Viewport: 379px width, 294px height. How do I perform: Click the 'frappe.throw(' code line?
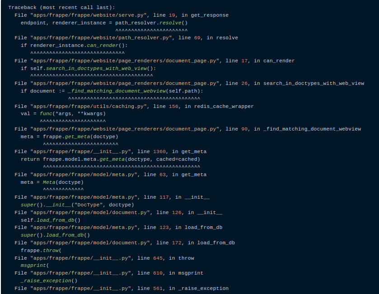point(41,251)
